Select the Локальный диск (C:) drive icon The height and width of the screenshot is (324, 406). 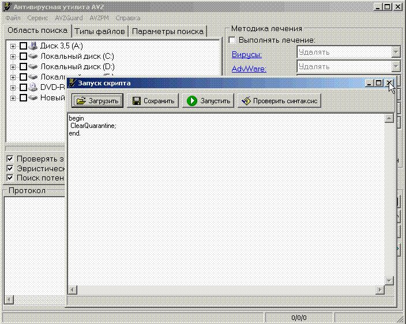(x=33, y=56)
